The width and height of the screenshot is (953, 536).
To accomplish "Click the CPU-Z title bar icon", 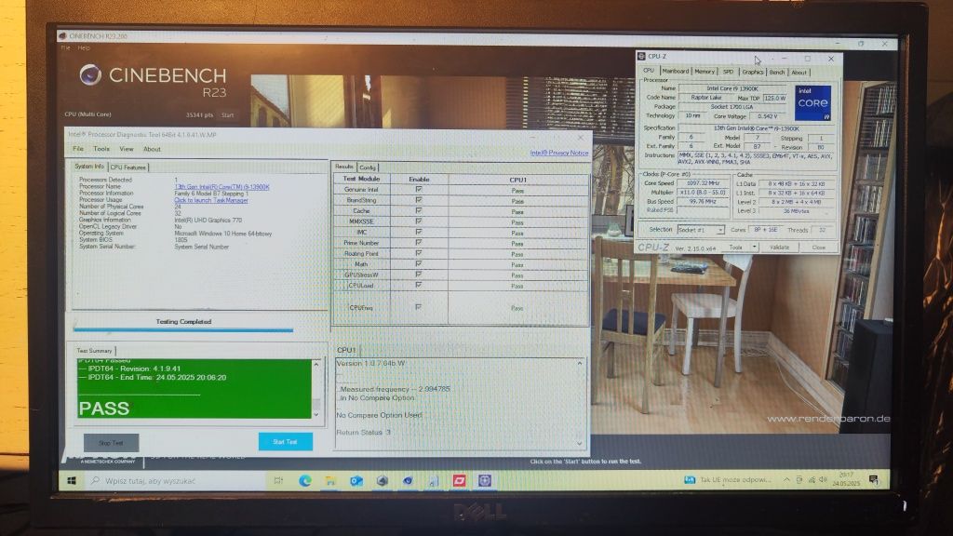I will coord(641,57).
